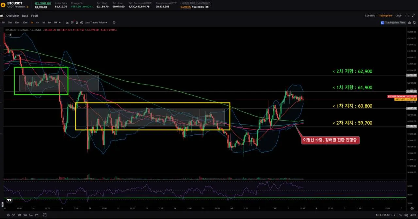The height and width of the screenshot is (219, 418).
Task: Take a chart snapshot with camera icon
Action: tap(409, 23)
